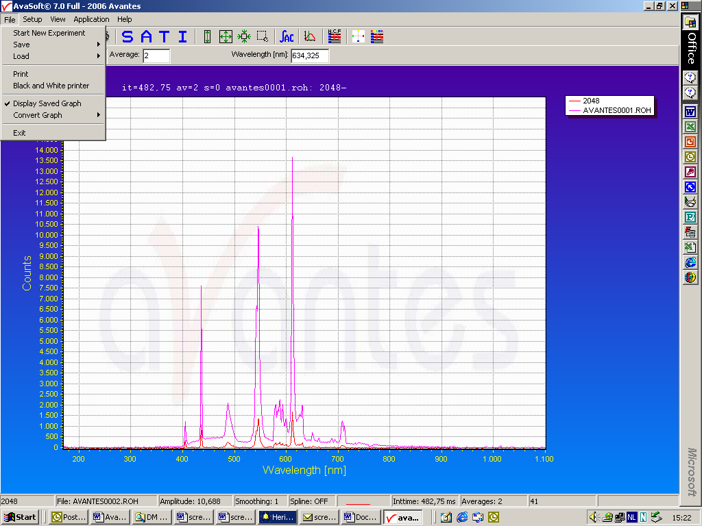Choose Print from the File menu
This screenshot has width=702, height=526.
point(53,74)
